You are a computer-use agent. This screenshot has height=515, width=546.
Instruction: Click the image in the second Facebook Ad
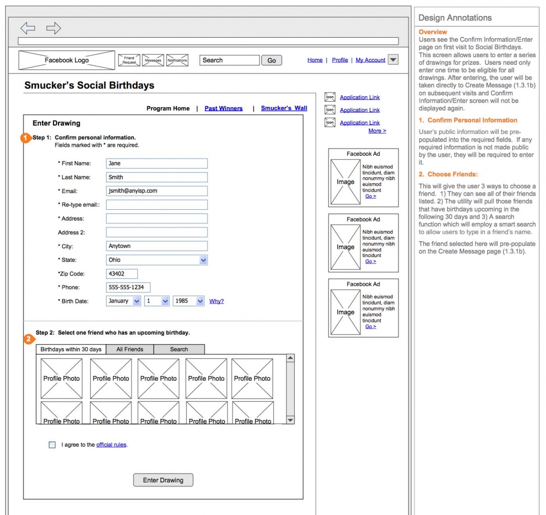pyautogui.click(x=346, y=247)
